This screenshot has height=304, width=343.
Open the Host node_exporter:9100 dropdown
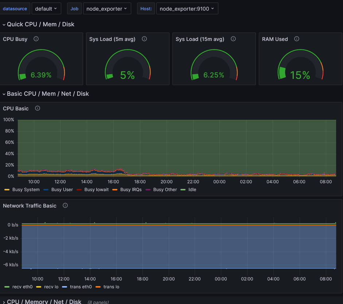tap(187, 8)
